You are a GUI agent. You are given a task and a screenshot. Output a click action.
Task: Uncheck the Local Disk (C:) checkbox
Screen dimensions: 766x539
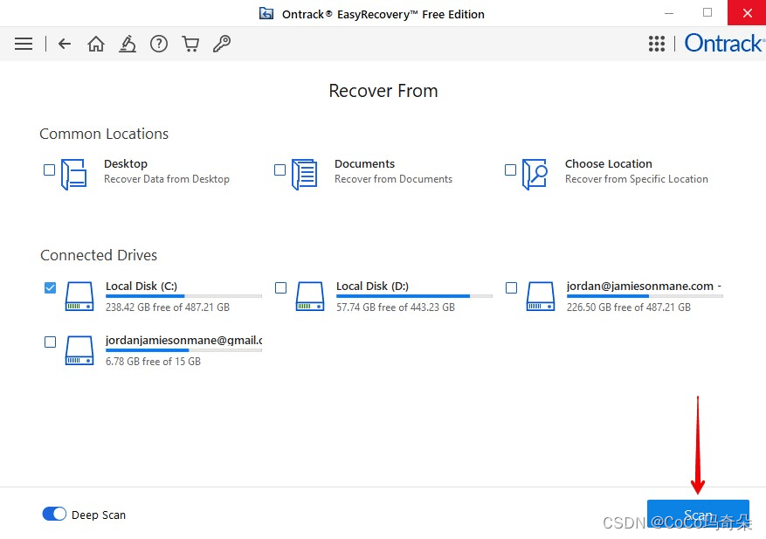(50, 288)
